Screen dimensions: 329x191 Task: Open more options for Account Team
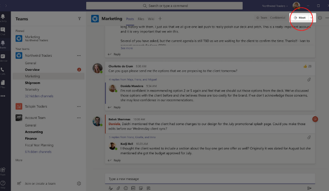click(x=79, y=118)
